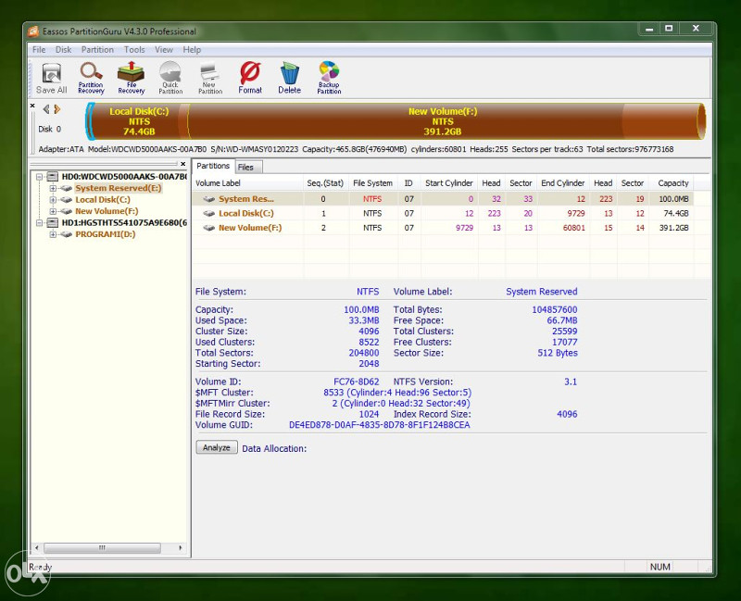Click the NUM indicator in status bar
This screenshot has height=601, width=741.
(x=659, y=567)
